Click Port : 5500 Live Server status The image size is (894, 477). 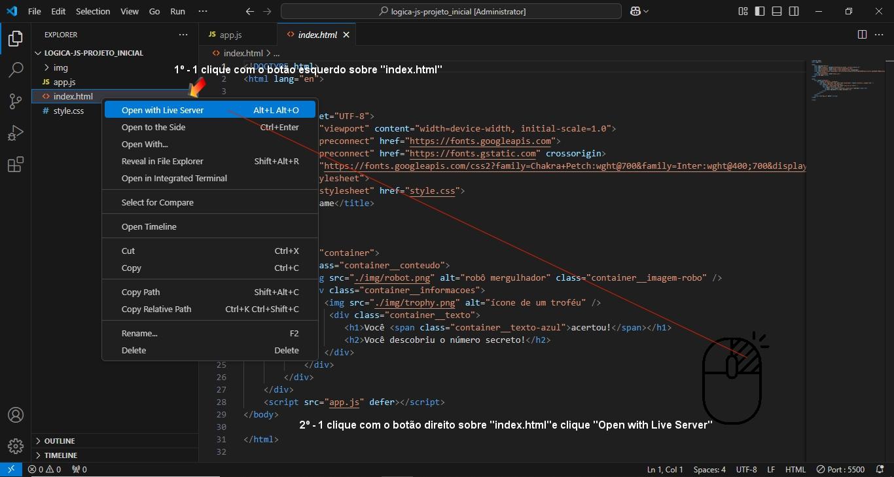[841, 469]
